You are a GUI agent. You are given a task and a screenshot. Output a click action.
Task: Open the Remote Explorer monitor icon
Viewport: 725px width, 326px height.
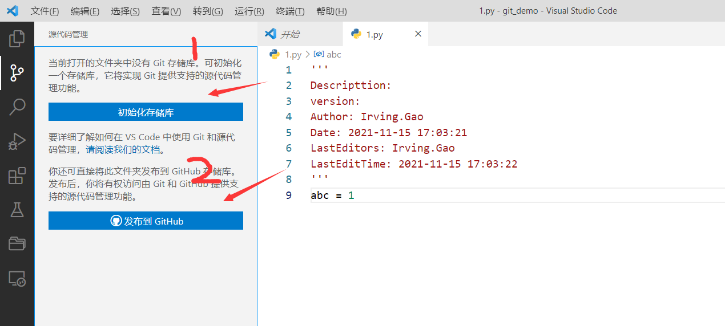coord(17,279)
